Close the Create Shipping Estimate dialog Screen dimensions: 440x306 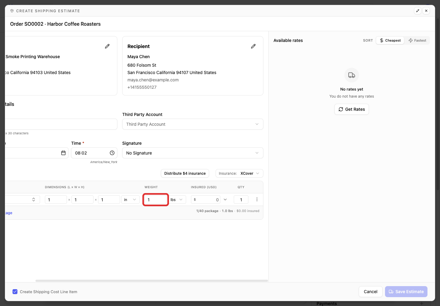point(426,11)
